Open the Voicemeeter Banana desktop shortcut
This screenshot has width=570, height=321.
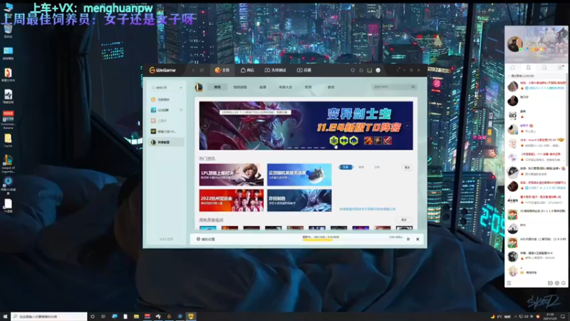tap(8, 120)
